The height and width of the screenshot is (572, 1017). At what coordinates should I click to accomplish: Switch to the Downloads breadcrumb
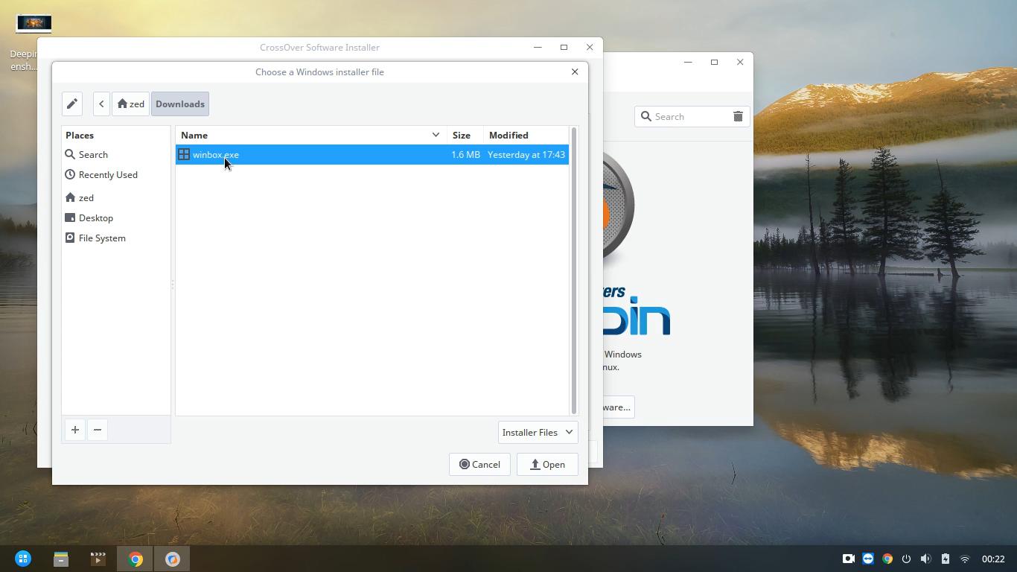coord(179,104)
